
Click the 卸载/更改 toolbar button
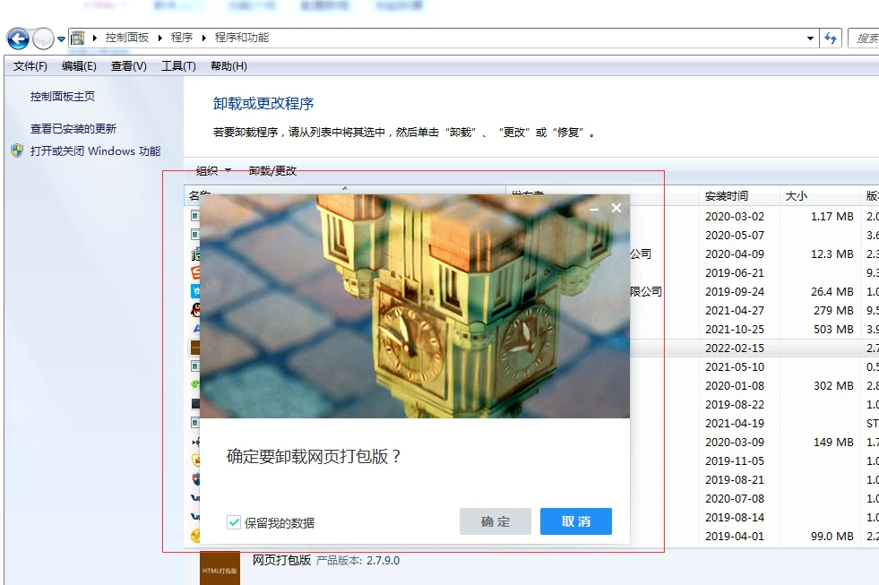[x=272, y=170]
